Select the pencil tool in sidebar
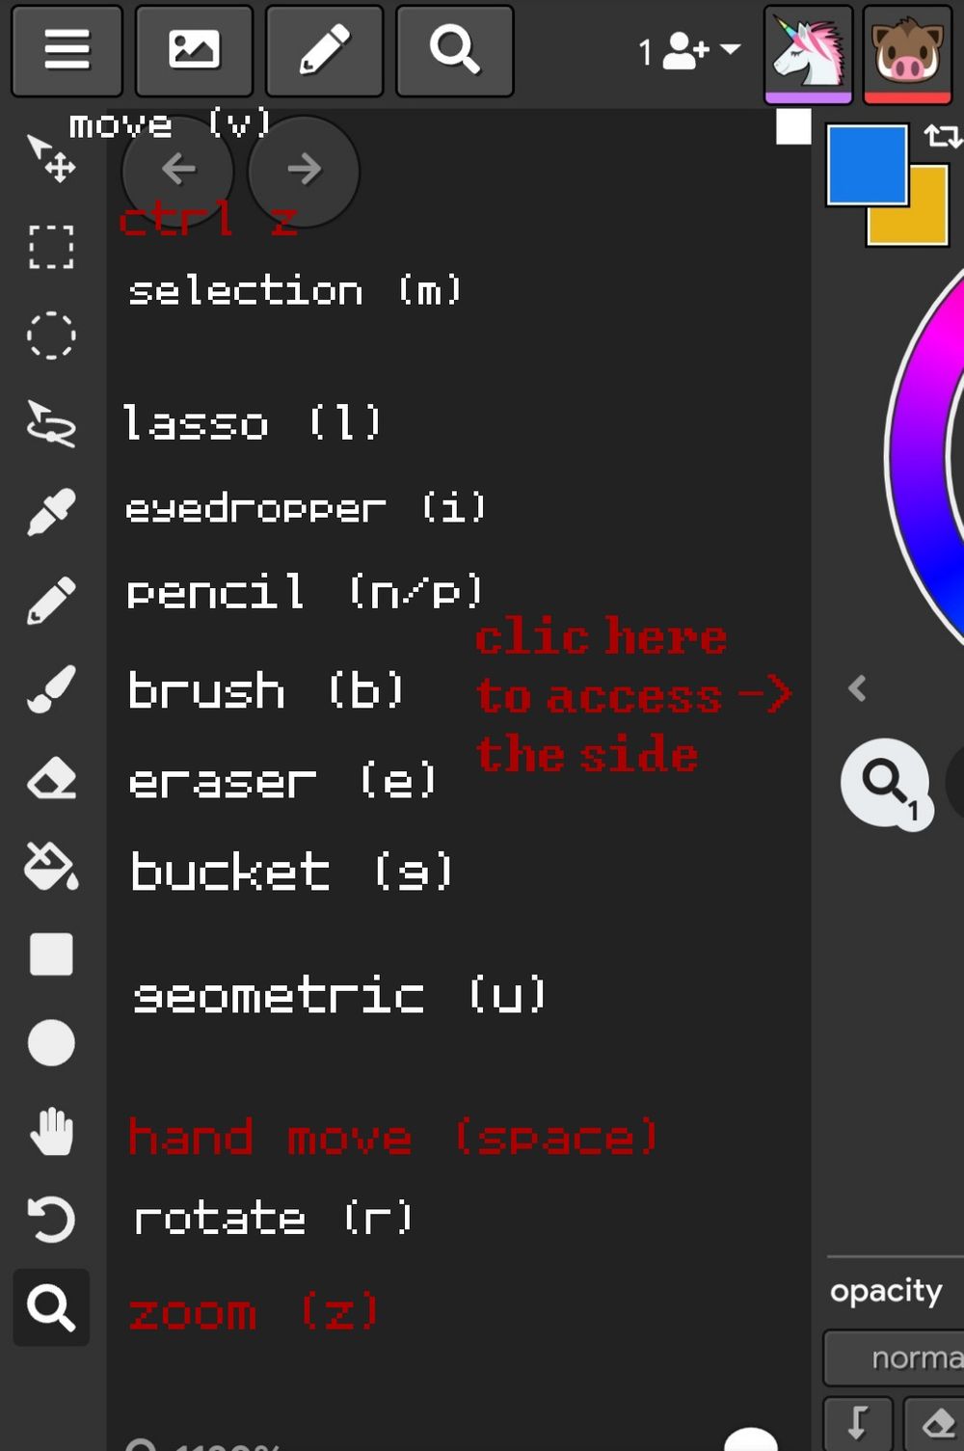The image size is (964, 1451). 51,600
